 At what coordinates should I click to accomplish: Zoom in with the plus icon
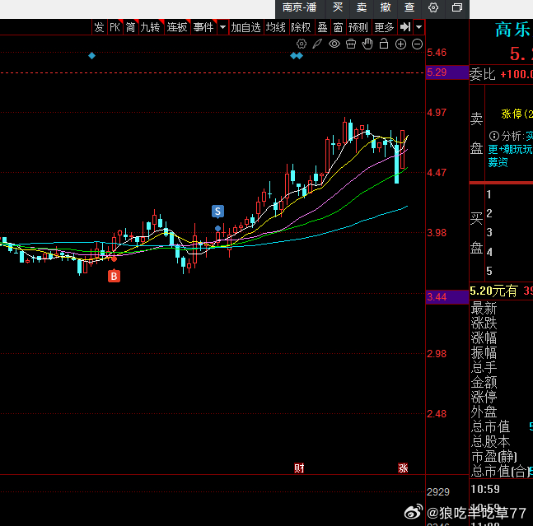400,44
